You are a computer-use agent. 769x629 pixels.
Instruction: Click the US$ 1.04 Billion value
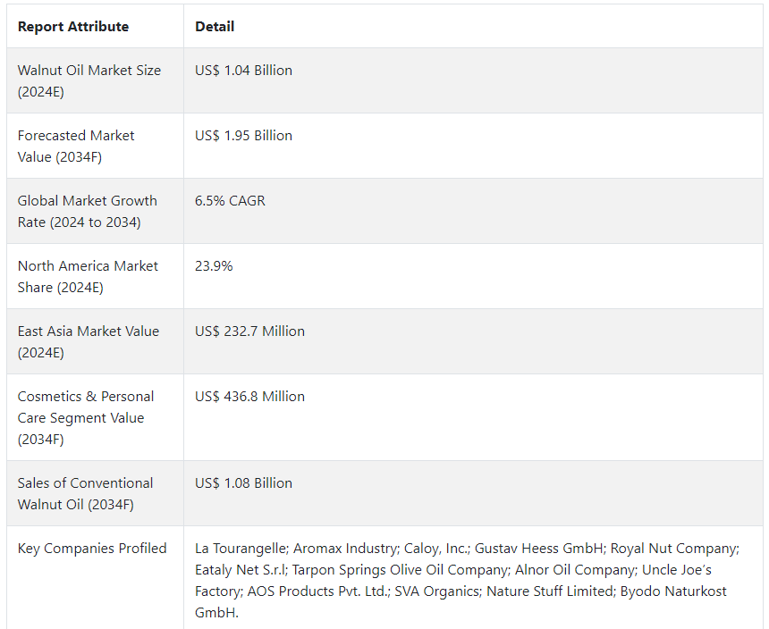(243, 71)
